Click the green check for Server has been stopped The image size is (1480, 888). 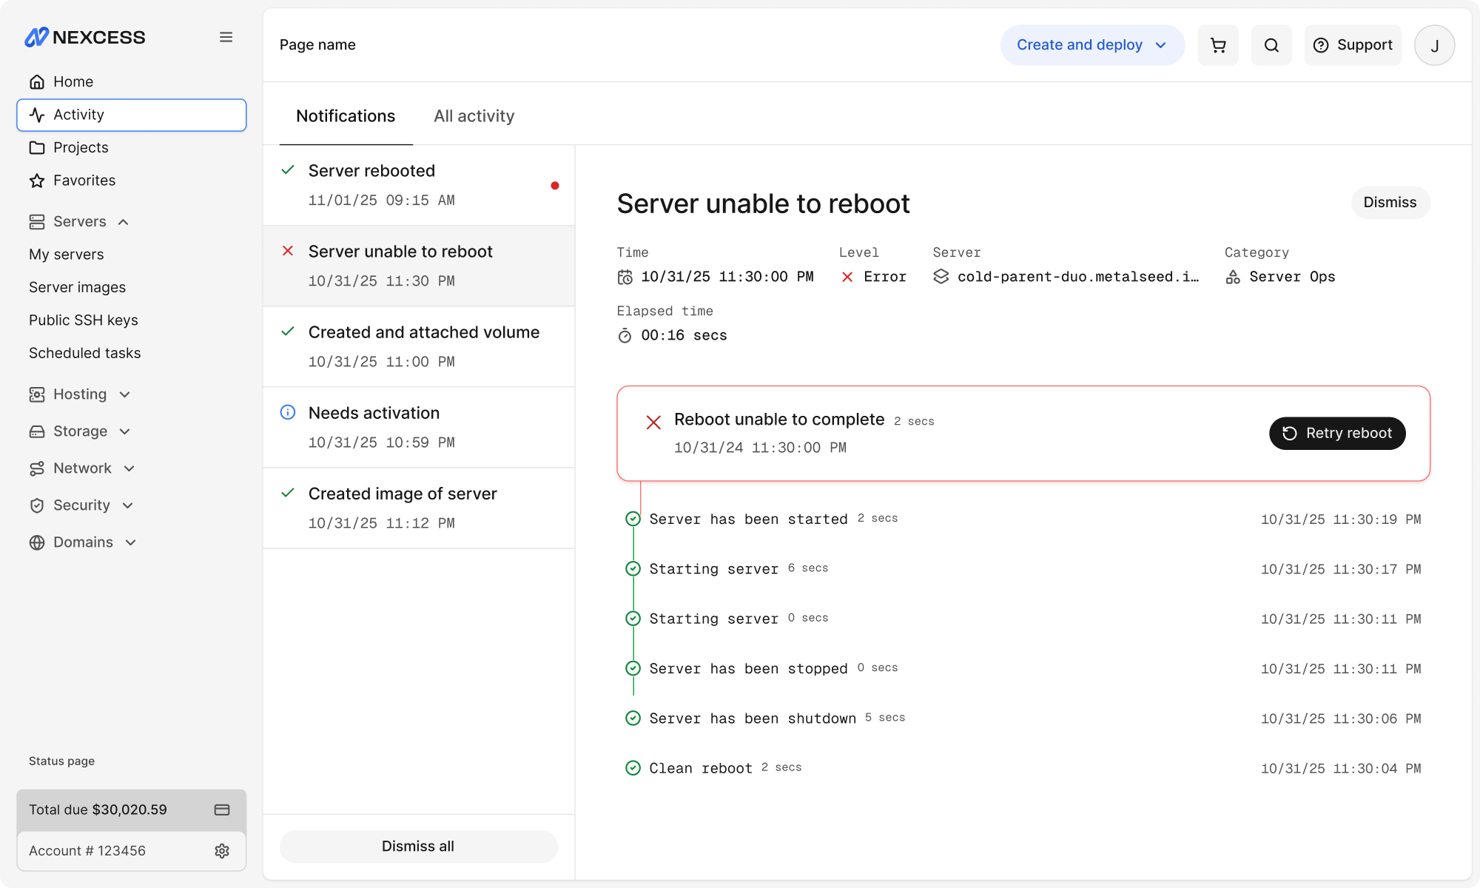click(633, 668)
